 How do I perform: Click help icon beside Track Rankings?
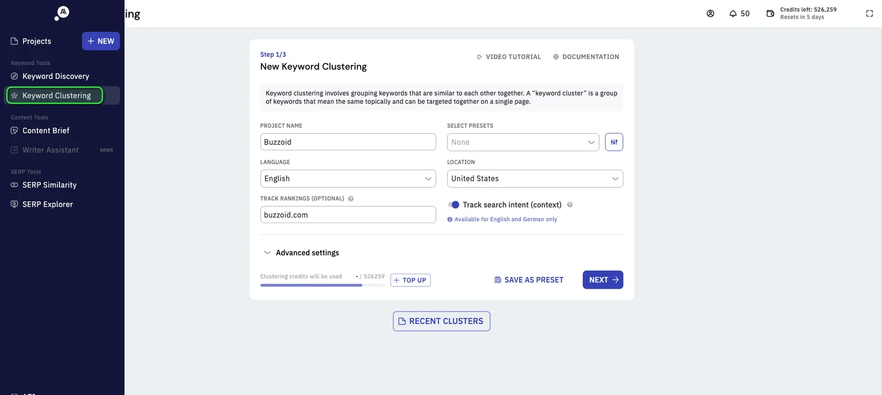pyautogui.click(x=351, y=199)
